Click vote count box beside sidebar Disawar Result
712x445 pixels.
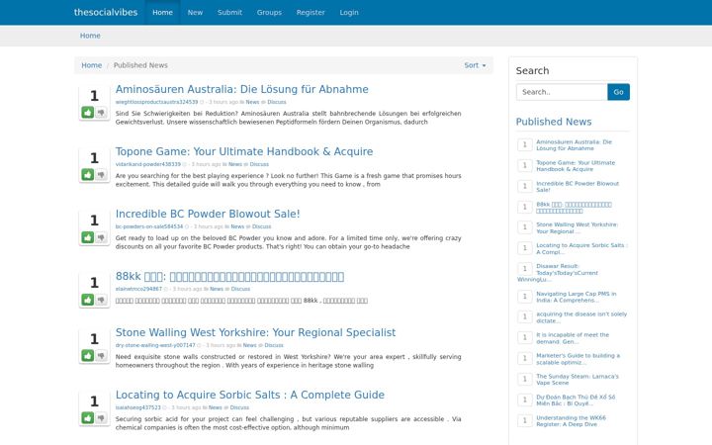(x=524, y=269)
